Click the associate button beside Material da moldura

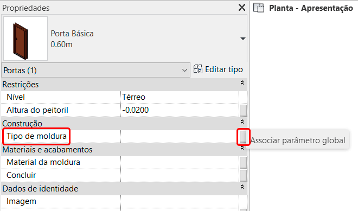243,163
